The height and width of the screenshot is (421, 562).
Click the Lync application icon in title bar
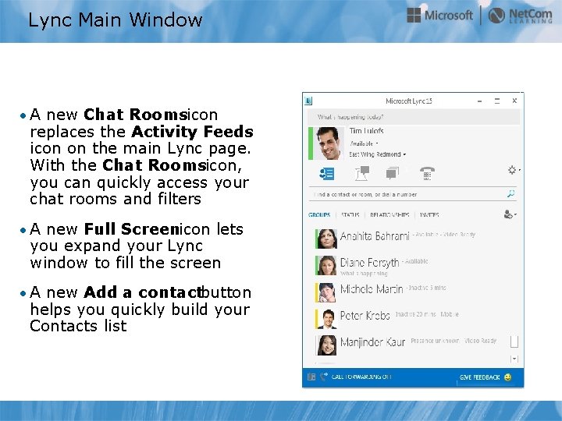pos(308,101)
